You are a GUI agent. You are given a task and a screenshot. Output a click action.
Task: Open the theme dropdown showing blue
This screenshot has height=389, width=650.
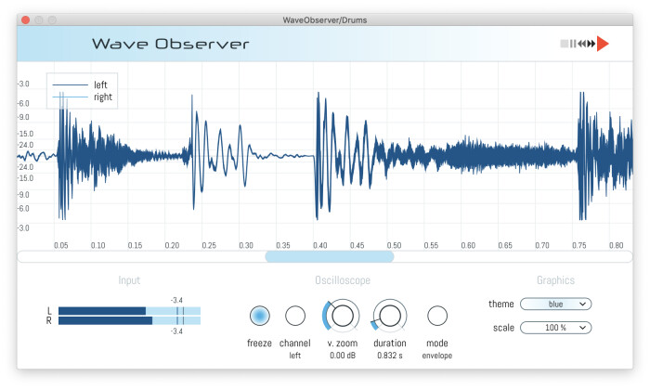(555, 305)
